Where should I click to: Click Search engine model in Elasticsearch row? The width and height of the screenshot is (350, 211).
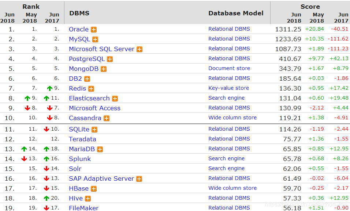pyautogui.click(x=226, y=98)
